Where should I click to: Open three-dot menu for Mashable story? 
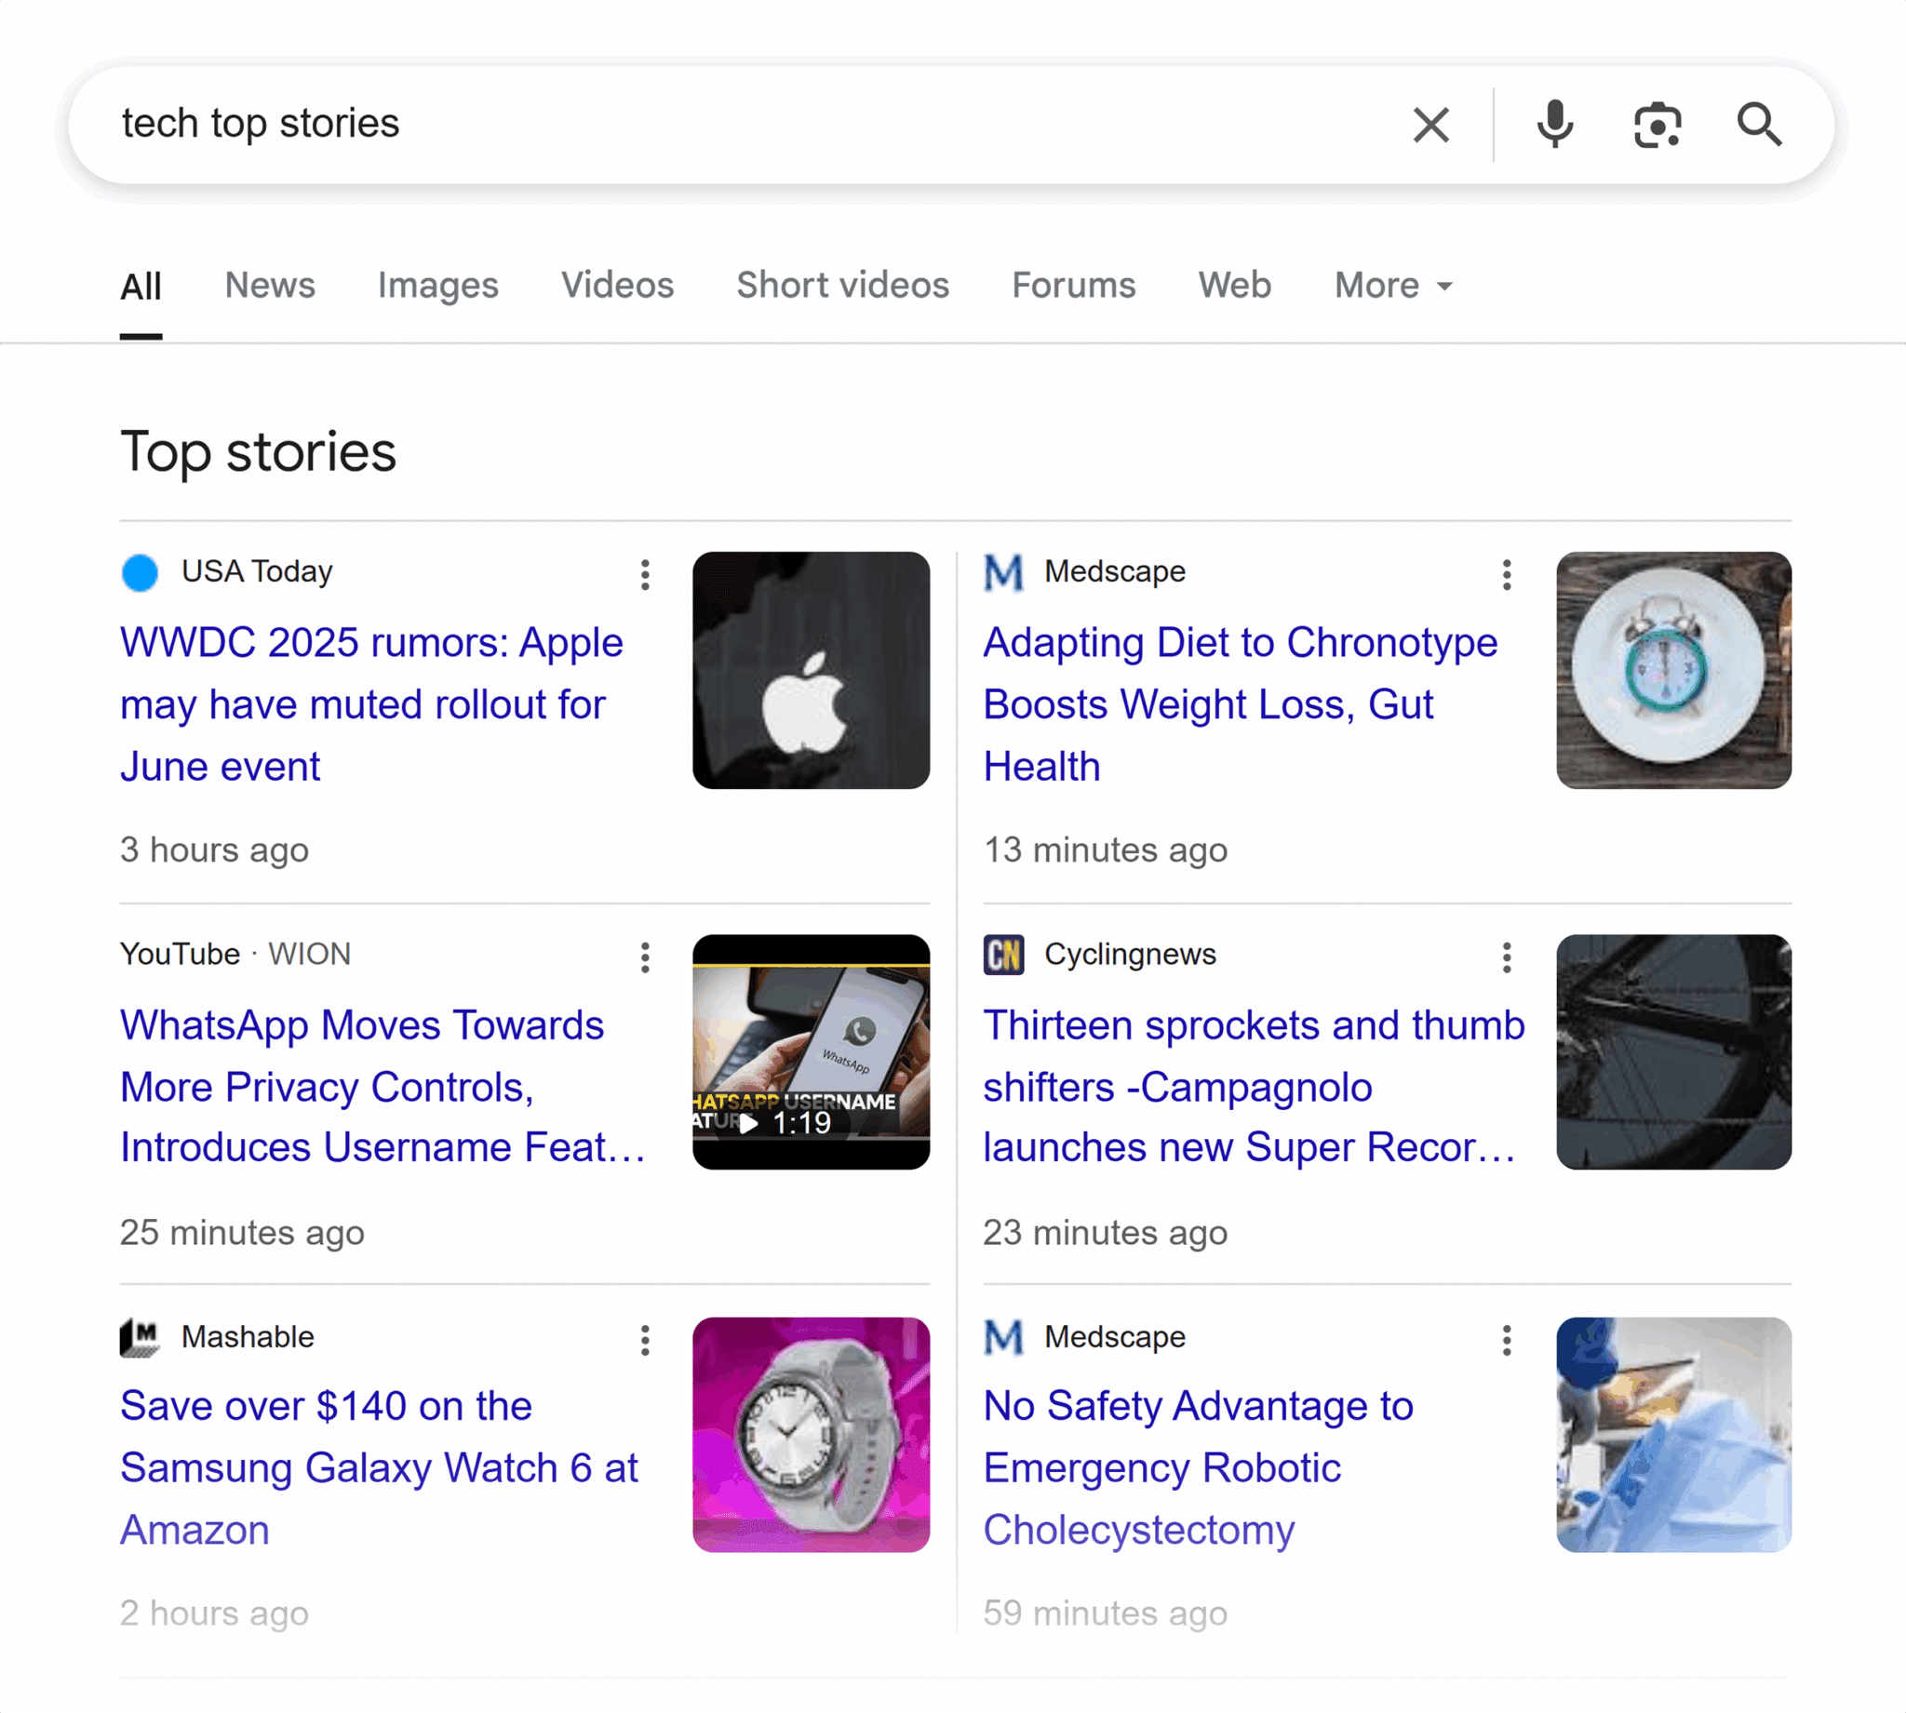[645, 1340]
